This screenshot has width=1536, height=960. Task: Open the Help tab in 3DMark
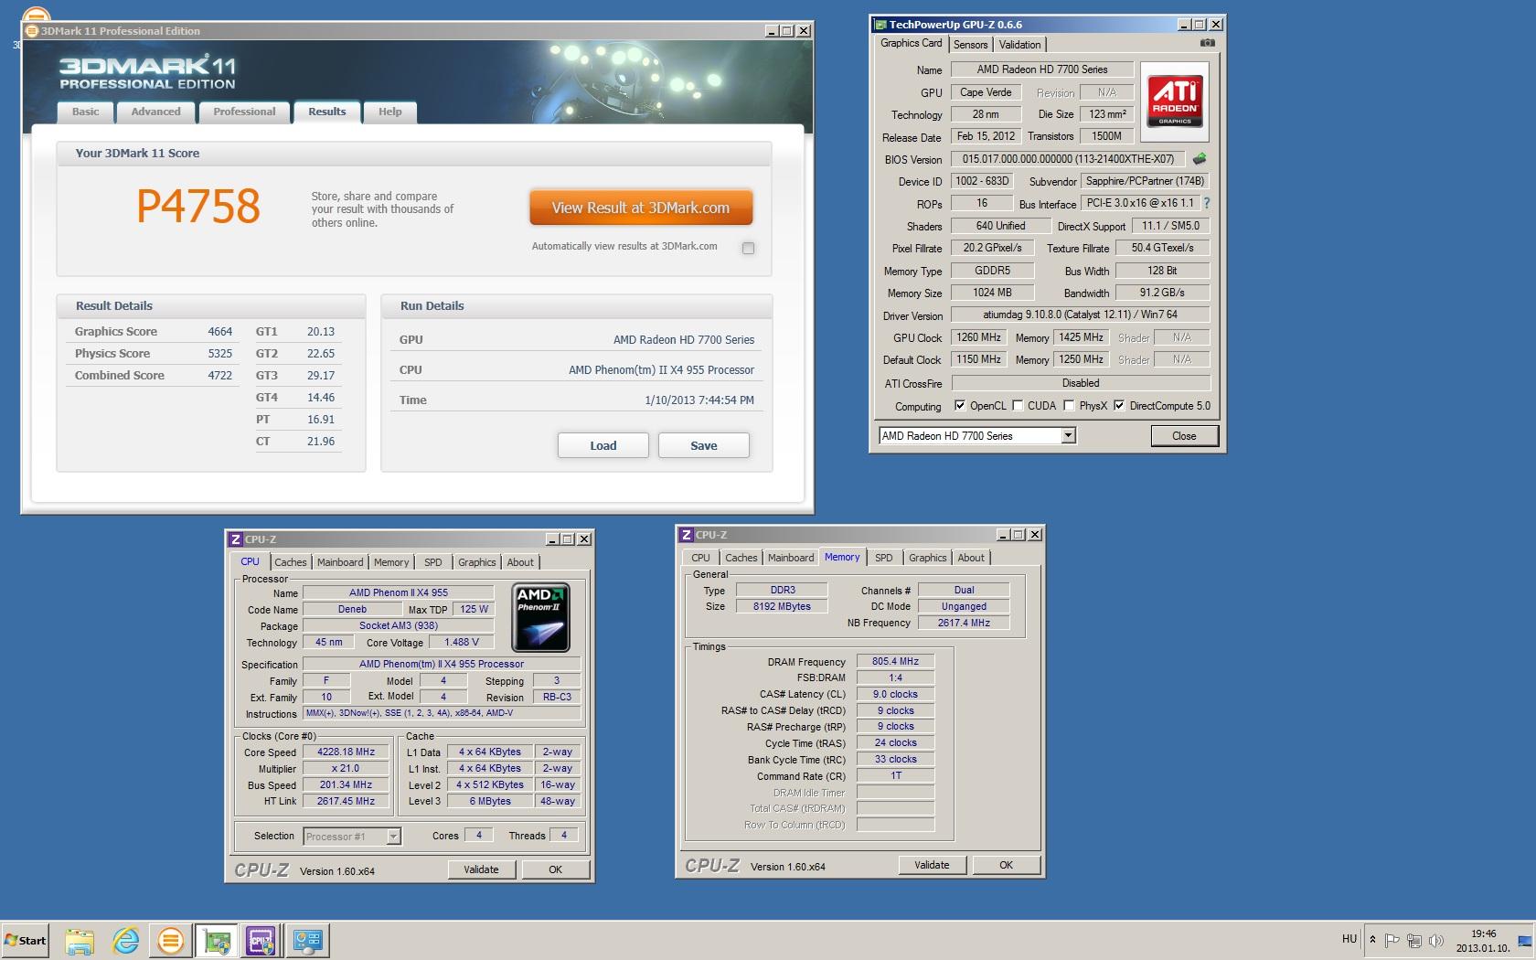pos(390,112)
